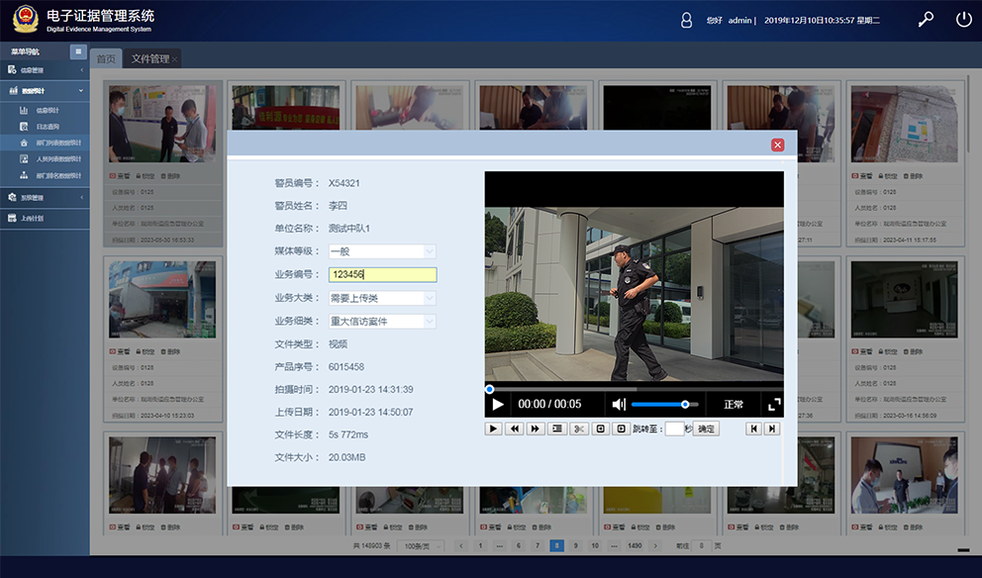Click 删除 on the 2023-03-16 card
982x578 pixels.
tap(913, 351)
